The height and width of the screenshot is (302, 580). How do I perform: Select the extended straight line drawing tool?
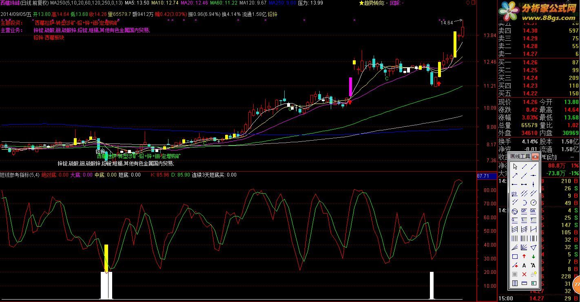click(x=534, y=166)
